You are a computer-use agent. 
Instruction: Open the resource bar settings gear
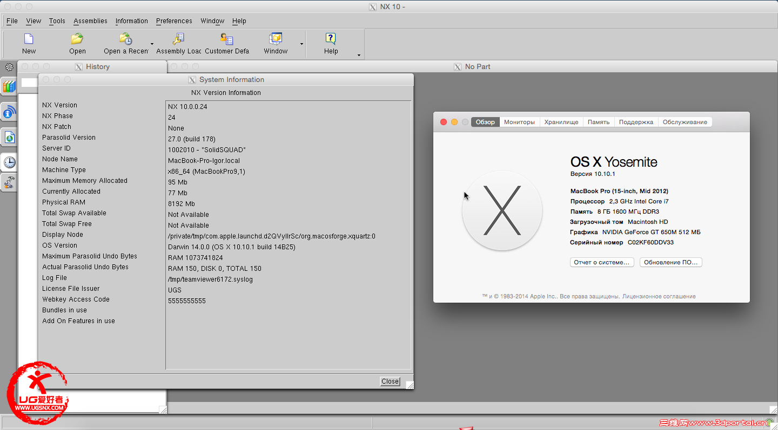[9, 67]
